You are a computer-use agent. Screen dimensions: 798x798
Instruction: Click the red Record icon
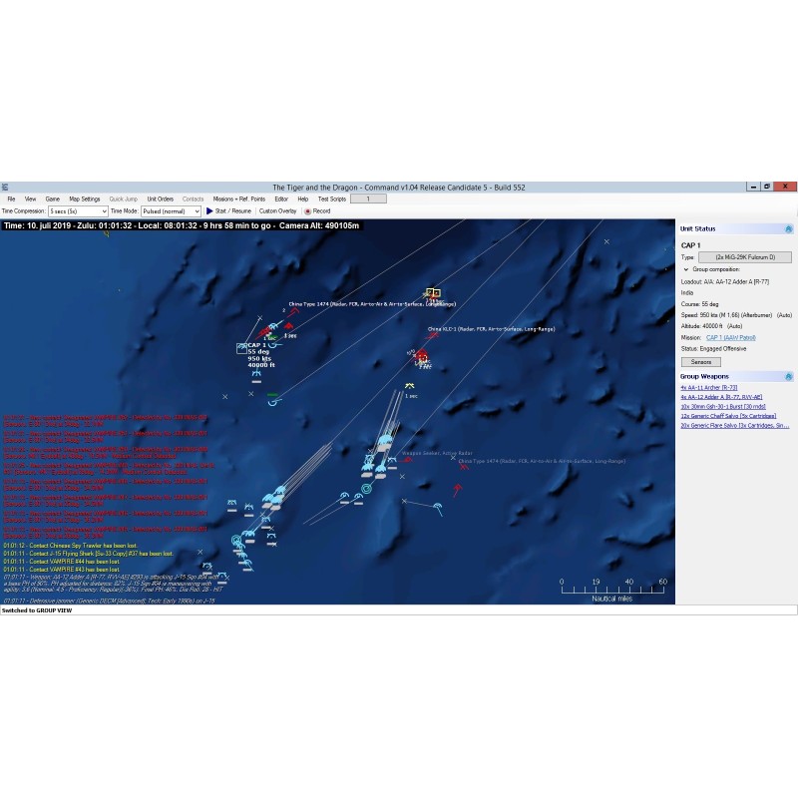pyautogui.click(x=307, y=211)
